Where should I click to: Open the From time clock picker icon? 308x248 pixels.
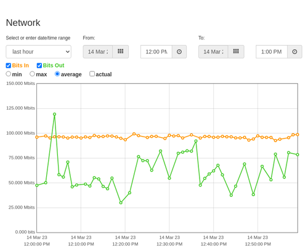coord(179,52)
